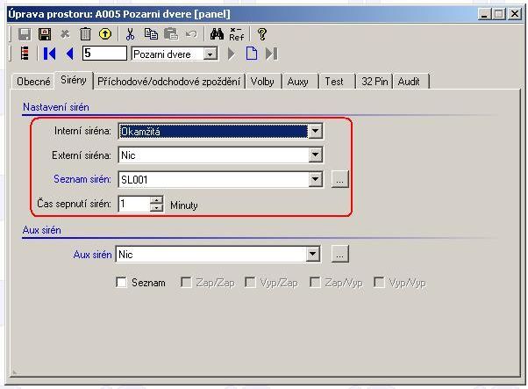Click browse button beside Seznam sirén
Image resolution: width=528 pixels, height=389 pixels.
(341, 180)
